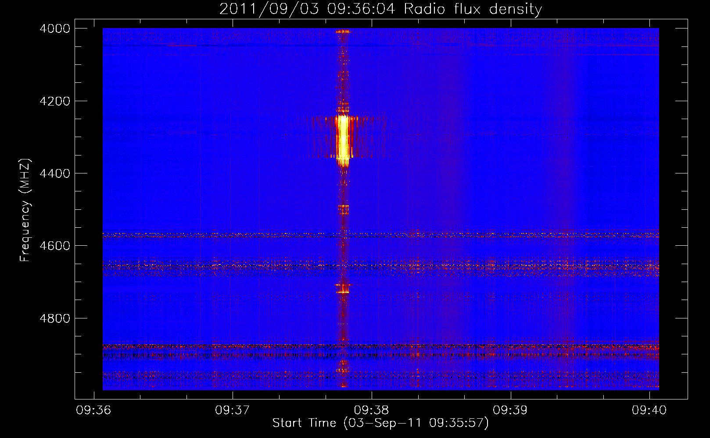Click the 'Frequency (MHZ)' axis title

(25, 210)
